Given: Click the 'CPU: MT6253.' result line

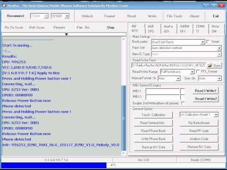Looking at the screenshot, I should pos(14,62).
